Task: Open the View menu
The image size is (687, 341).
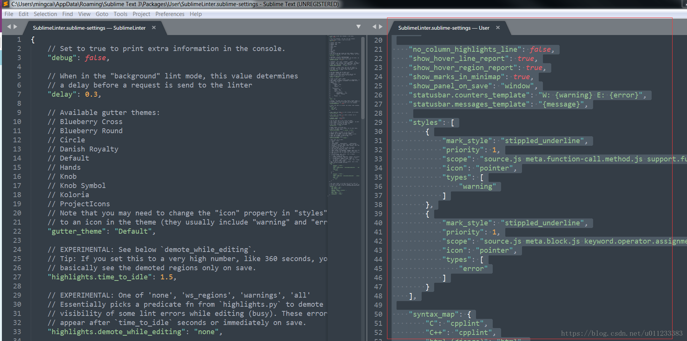Action: pos(84,14)
